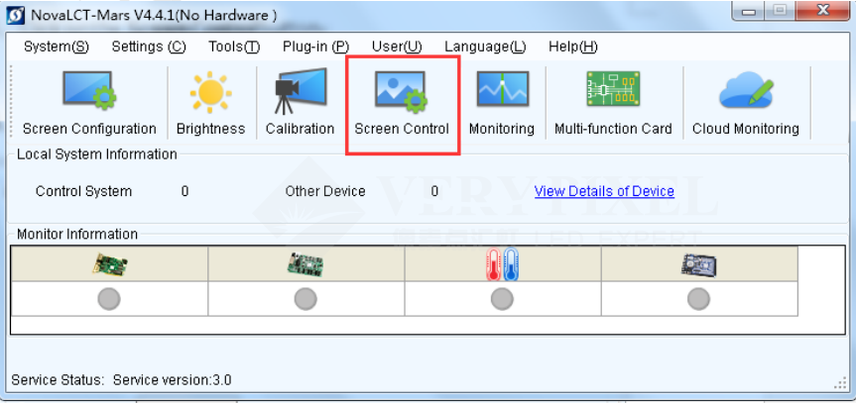Viewport: 856px width, 403px height.
Task: Click status circle under thermometer icon
Action: point(502,299)
